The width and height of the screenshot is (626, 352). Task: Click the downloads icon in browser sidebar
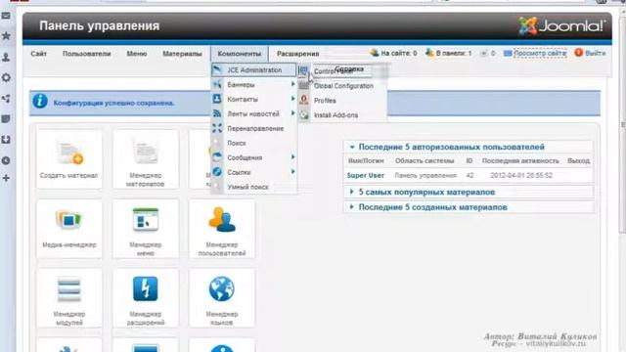[x=6, y=140]
